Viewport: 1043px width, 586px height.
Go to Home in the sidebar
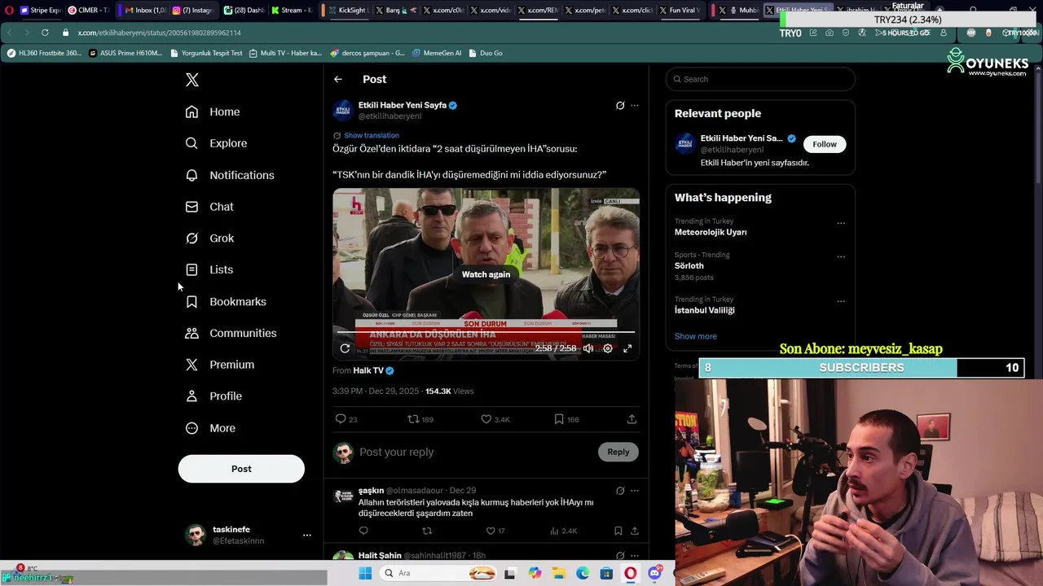[x=213, y=112]
